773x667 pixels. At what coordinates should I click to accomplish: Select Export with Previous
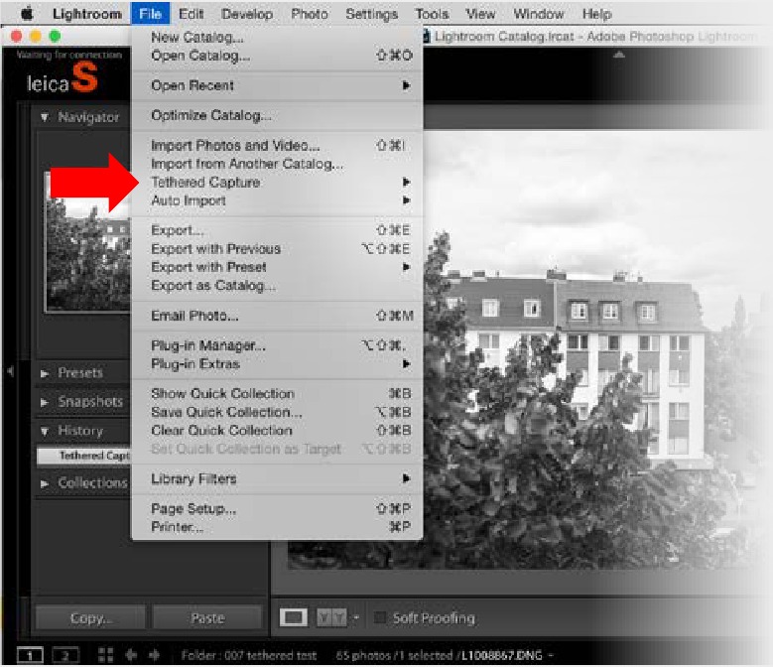[277, 248]
